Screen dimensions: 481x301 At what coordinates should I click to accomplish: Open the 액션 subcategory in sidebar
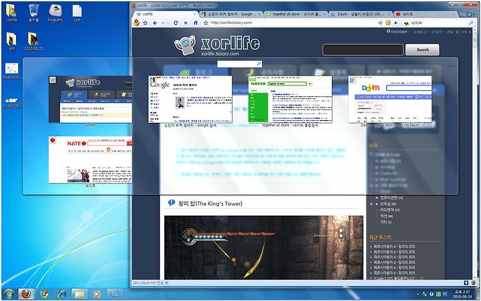click(386, 216)
